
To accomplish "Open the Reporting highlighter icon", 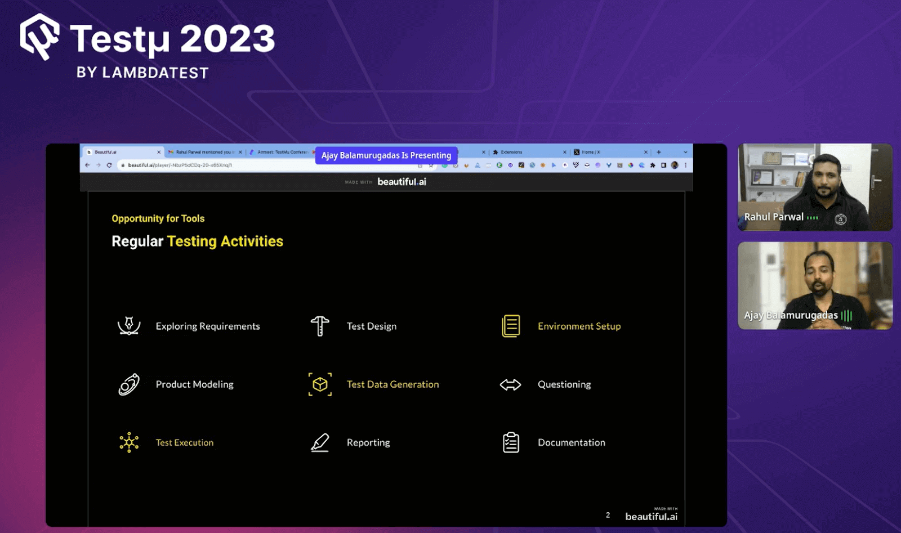I will (x=319, y=442).
